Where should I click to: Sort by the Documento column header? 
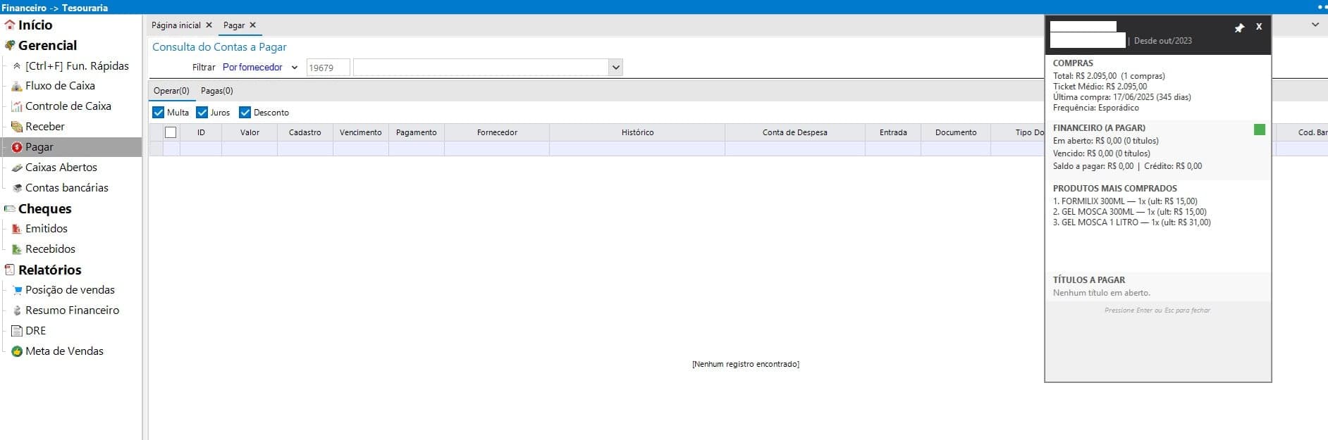tap(956, 132)
